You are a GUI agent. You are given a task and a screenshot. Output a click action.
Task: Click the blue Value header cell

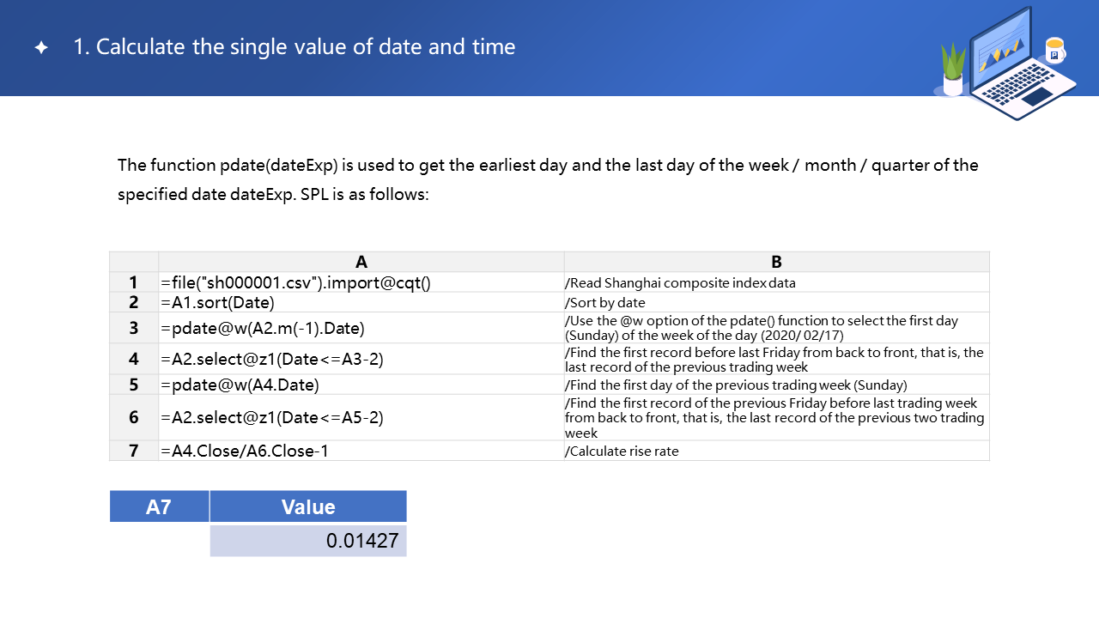(x=308, y=506)
